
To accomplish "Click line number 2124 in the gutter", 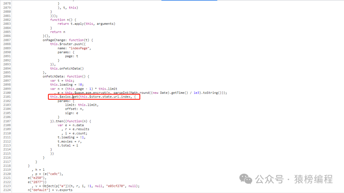I will (7, 190).
